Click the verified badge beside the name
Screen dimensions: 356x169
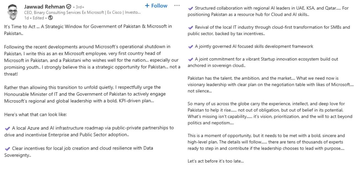point(68,7)
